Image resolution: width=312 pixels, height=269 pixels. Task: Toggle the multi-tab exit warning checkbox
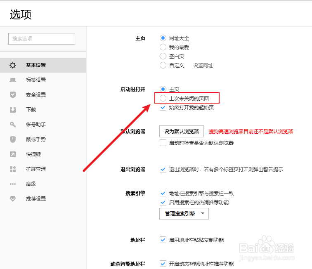coord(163,169)
